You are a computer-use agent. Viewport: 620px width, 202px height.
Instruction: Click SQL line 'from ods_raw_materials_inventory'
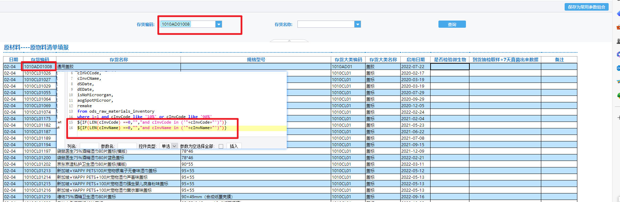click(x=116, y=111)
